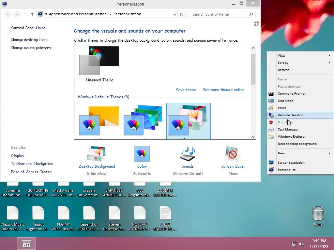
Task: Click the God Mode icon in context menu
Action: click(x=271, y=101)
